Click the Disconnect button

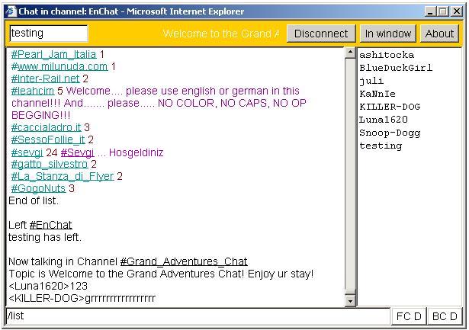pyautogui.click(x=321, y=34)
